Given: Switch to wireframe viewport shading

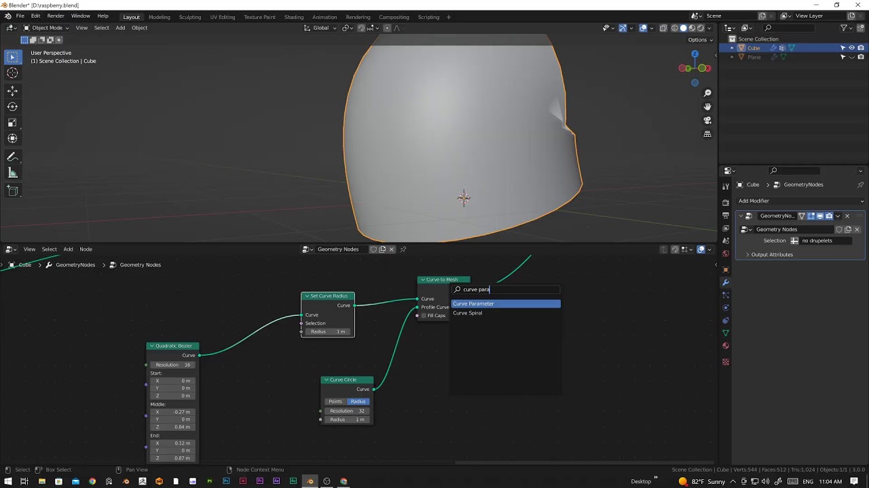Looking at the screenshot, I should [675, 28].
